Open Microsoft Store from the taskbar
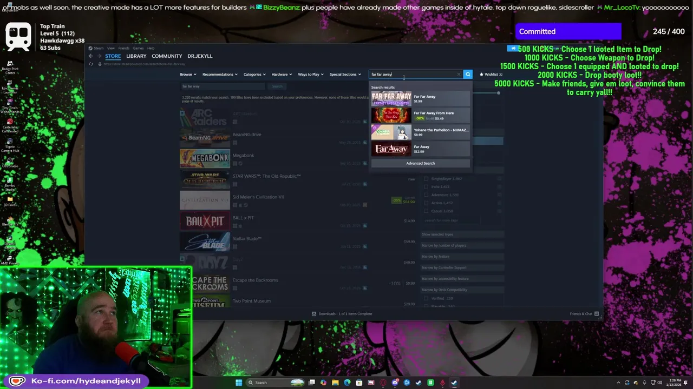This screenshot has height=389, width=693. pos(359,383)
